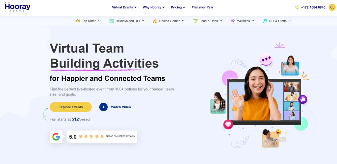Expand the Food & Drink chevron

[x=221, y=21]
